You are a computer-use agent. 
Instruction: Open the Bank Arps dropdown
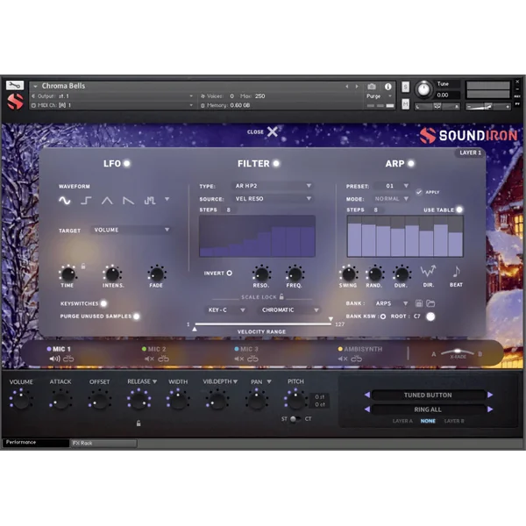391,303
